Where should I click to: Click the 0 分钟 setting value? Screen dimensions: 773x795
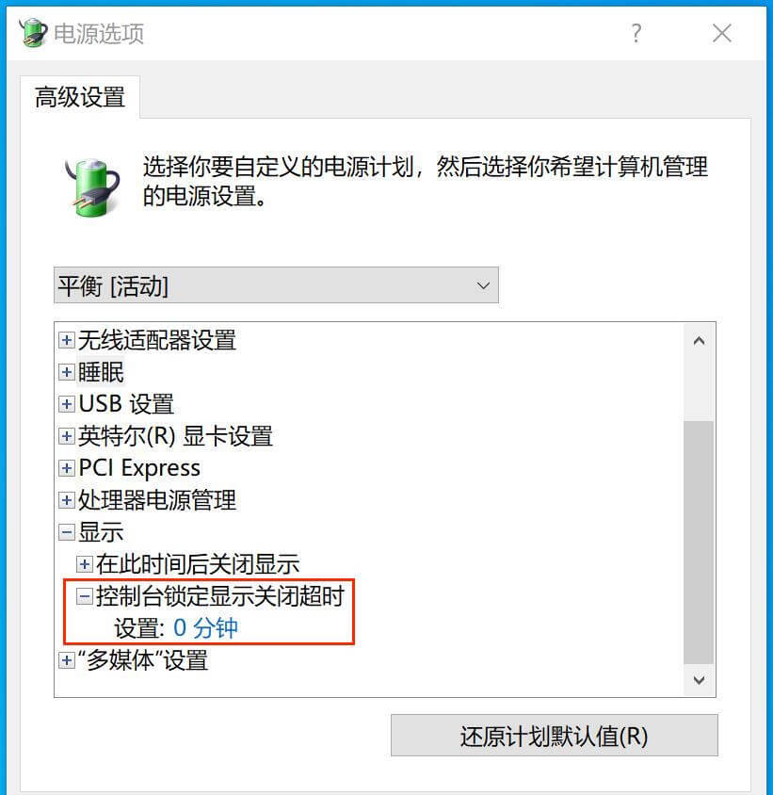[x=205, y=628]
